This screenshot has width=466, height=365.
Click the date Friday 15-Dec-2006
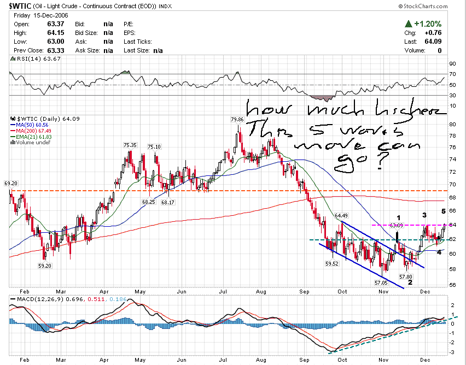click(x=41, y=15)
